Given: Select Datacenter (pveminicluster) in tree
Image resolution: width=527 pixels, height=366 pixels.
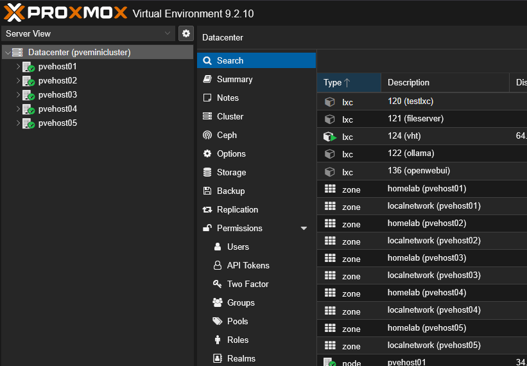Looking at the screenshot, I should (x=98, y=53).
